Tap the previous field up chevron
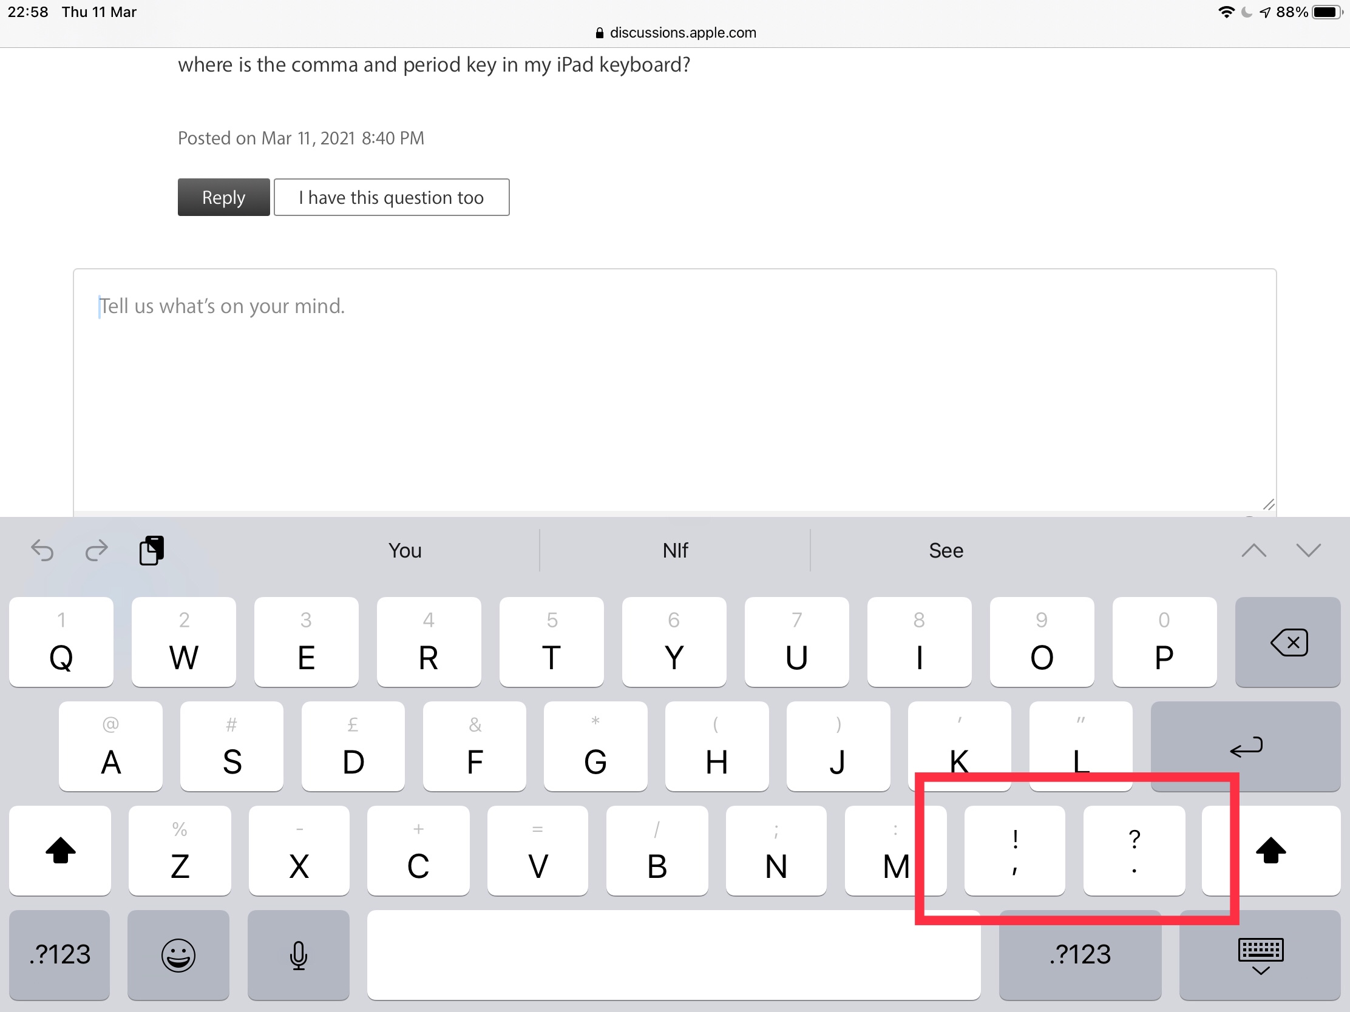This screenshot has width=1350, height=1012. pos(1253,550)
